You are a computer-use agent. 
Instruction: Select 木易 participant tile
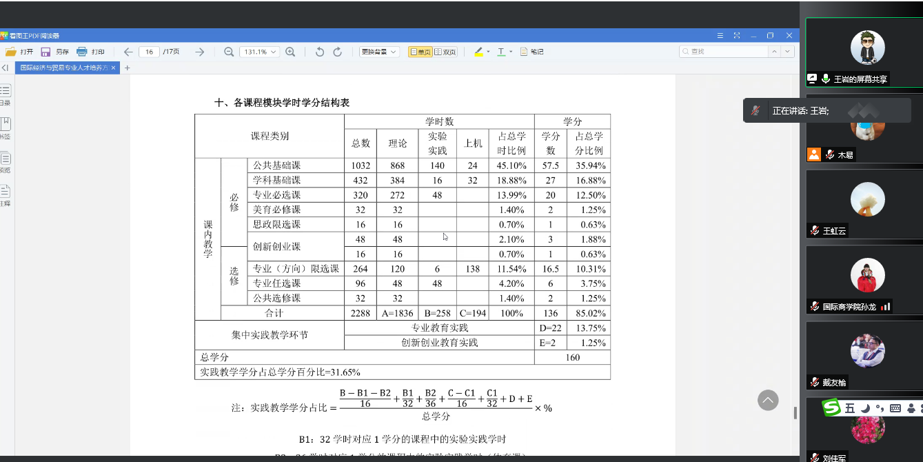coord(864,128)
